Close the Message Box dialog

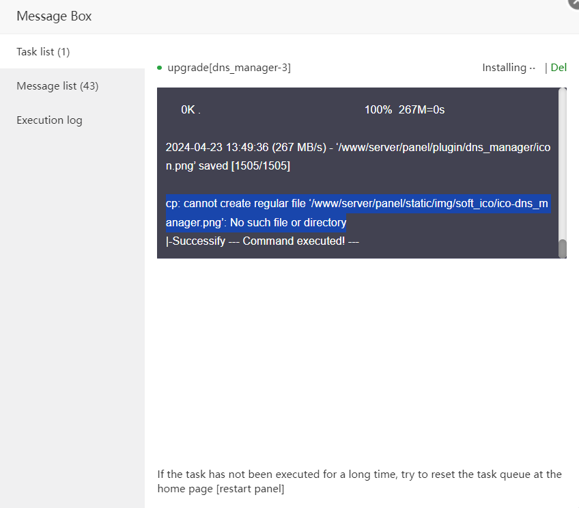(574, 3)
